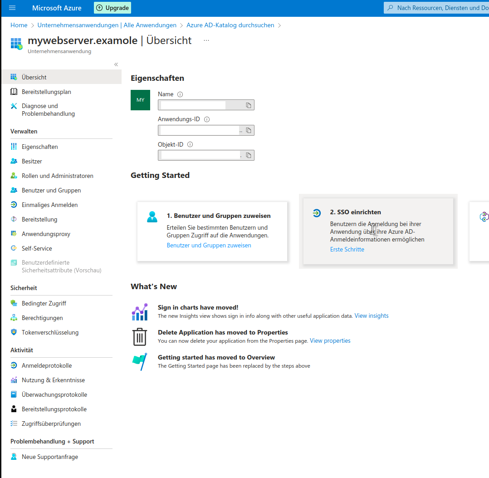Screen dimensions: 489x478
Task: Open Azure AD-Katalog durchsuchen breadcrumb
Action: click(x=230, y=25)
